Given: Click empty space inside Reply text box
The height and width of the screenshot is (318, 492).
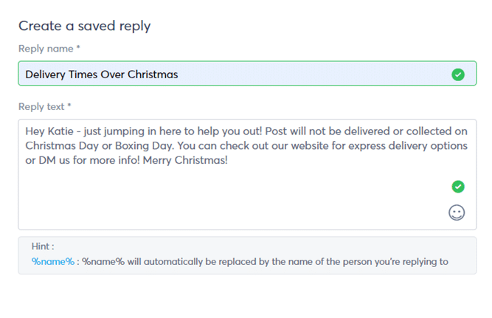Looking at the screenshot, I should 221,199.
